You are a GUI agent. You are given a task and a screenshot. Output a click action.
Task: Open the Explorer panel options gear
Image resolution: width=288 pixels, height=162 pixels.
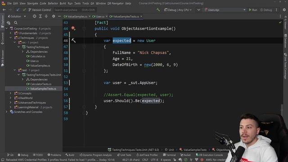pos(54,16)
